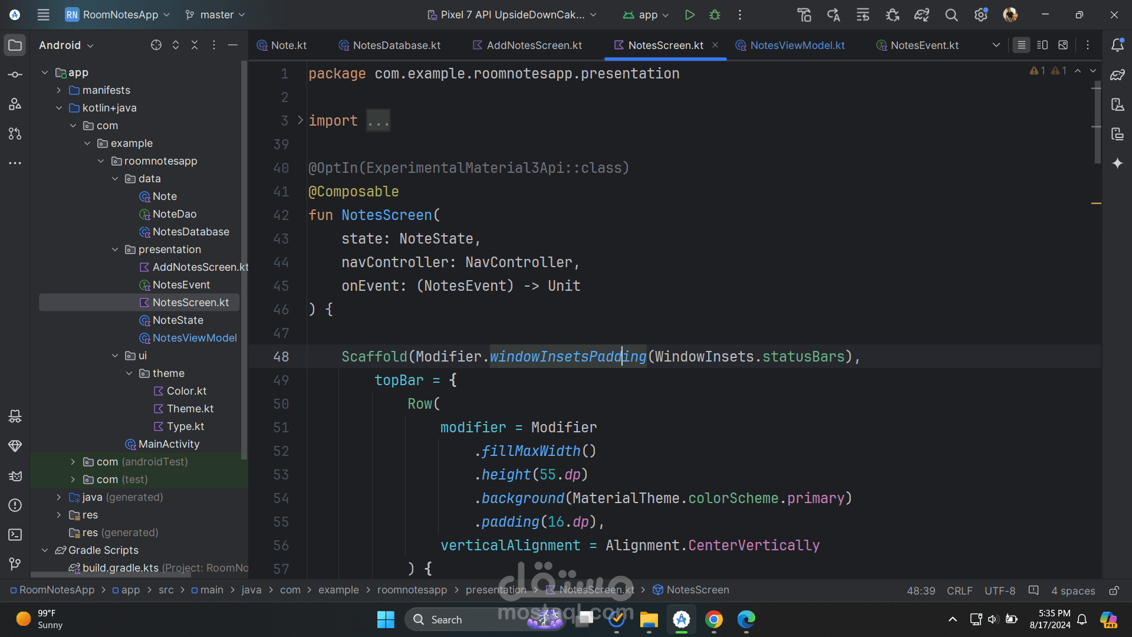
Task: Open IDE settings gear icon
Action: 980,15
